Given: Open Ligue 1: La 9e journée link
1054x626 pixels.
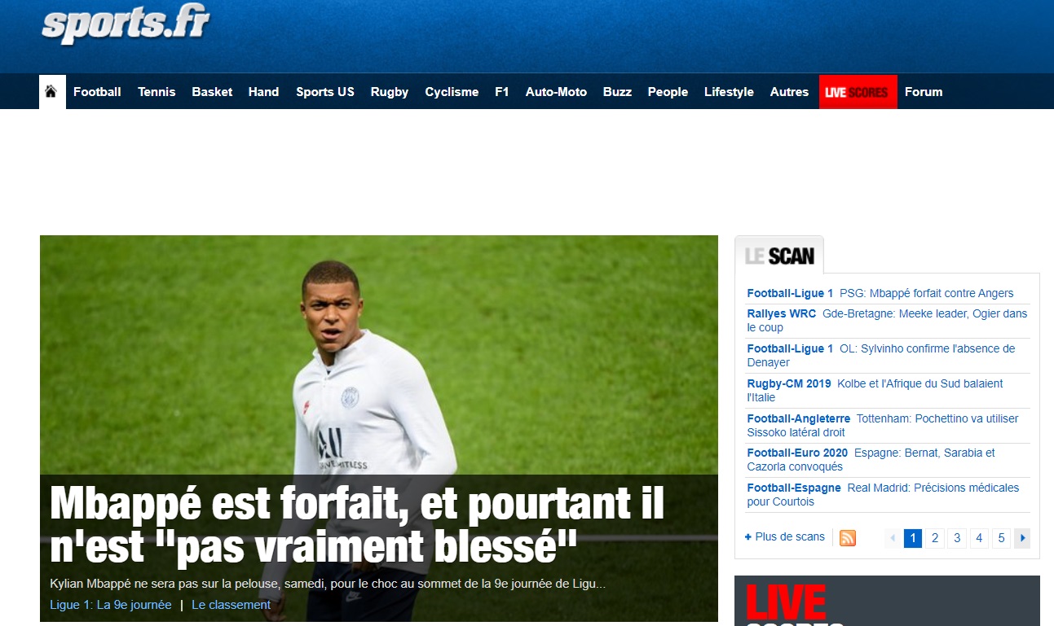Looking at the screenshot, I should tap(111, 605).
